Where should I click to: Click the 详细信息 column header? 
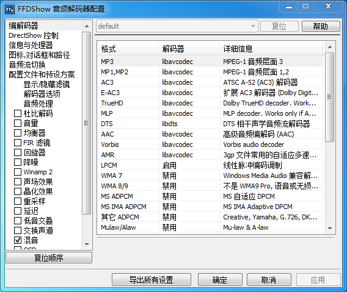[271, 49]
